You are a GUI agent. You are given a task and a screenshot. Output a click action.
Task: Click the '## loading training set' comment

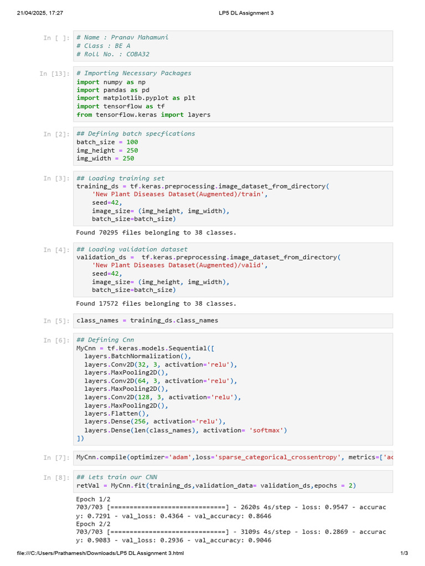pyautogui.click(x=120, y=179)
